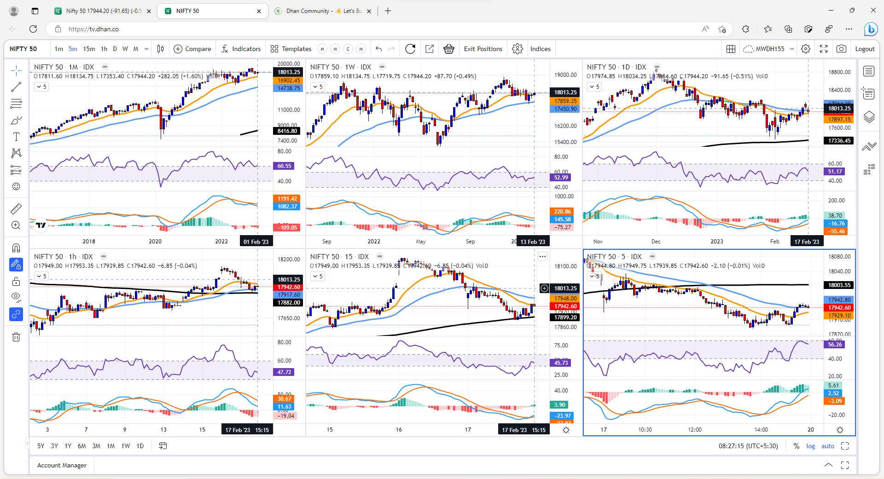Open the go to date calendar icon
Viewport: 884px width, 479px height.
[x=163, y=446]
